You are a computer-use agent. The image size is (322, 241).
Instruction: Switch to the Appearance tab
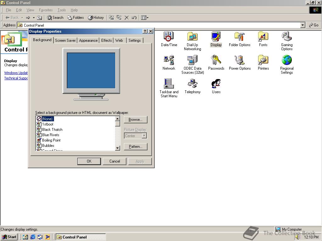coord(88,40)
